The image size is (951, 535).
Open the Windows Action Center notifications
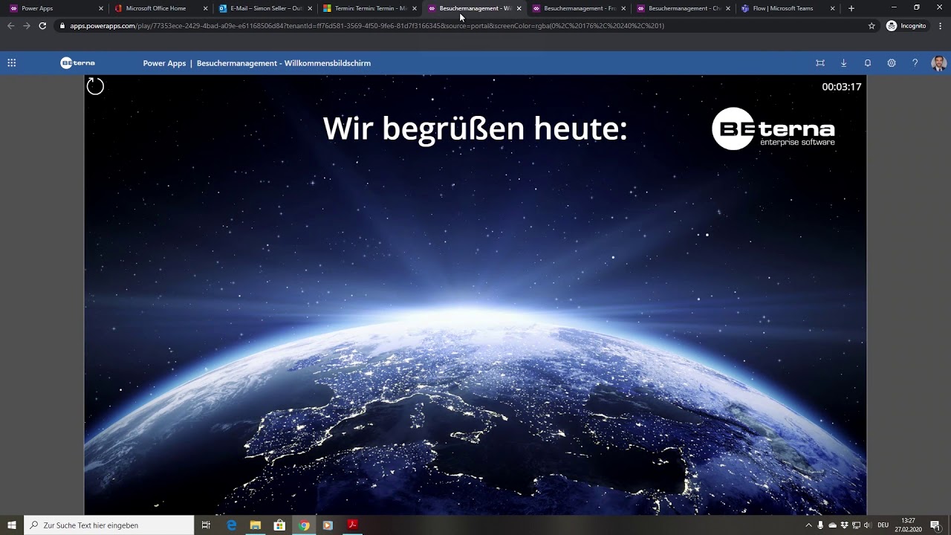[x=935, y=525]
